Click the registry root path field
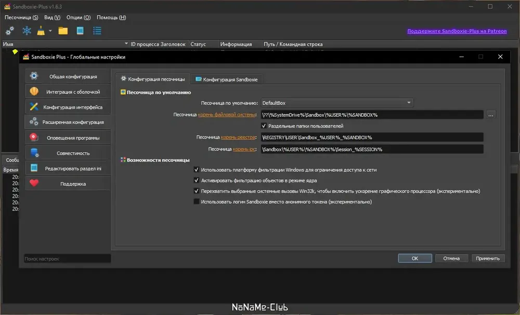Image resolution: width=520 pixels, height=315 pixels. 372,138
